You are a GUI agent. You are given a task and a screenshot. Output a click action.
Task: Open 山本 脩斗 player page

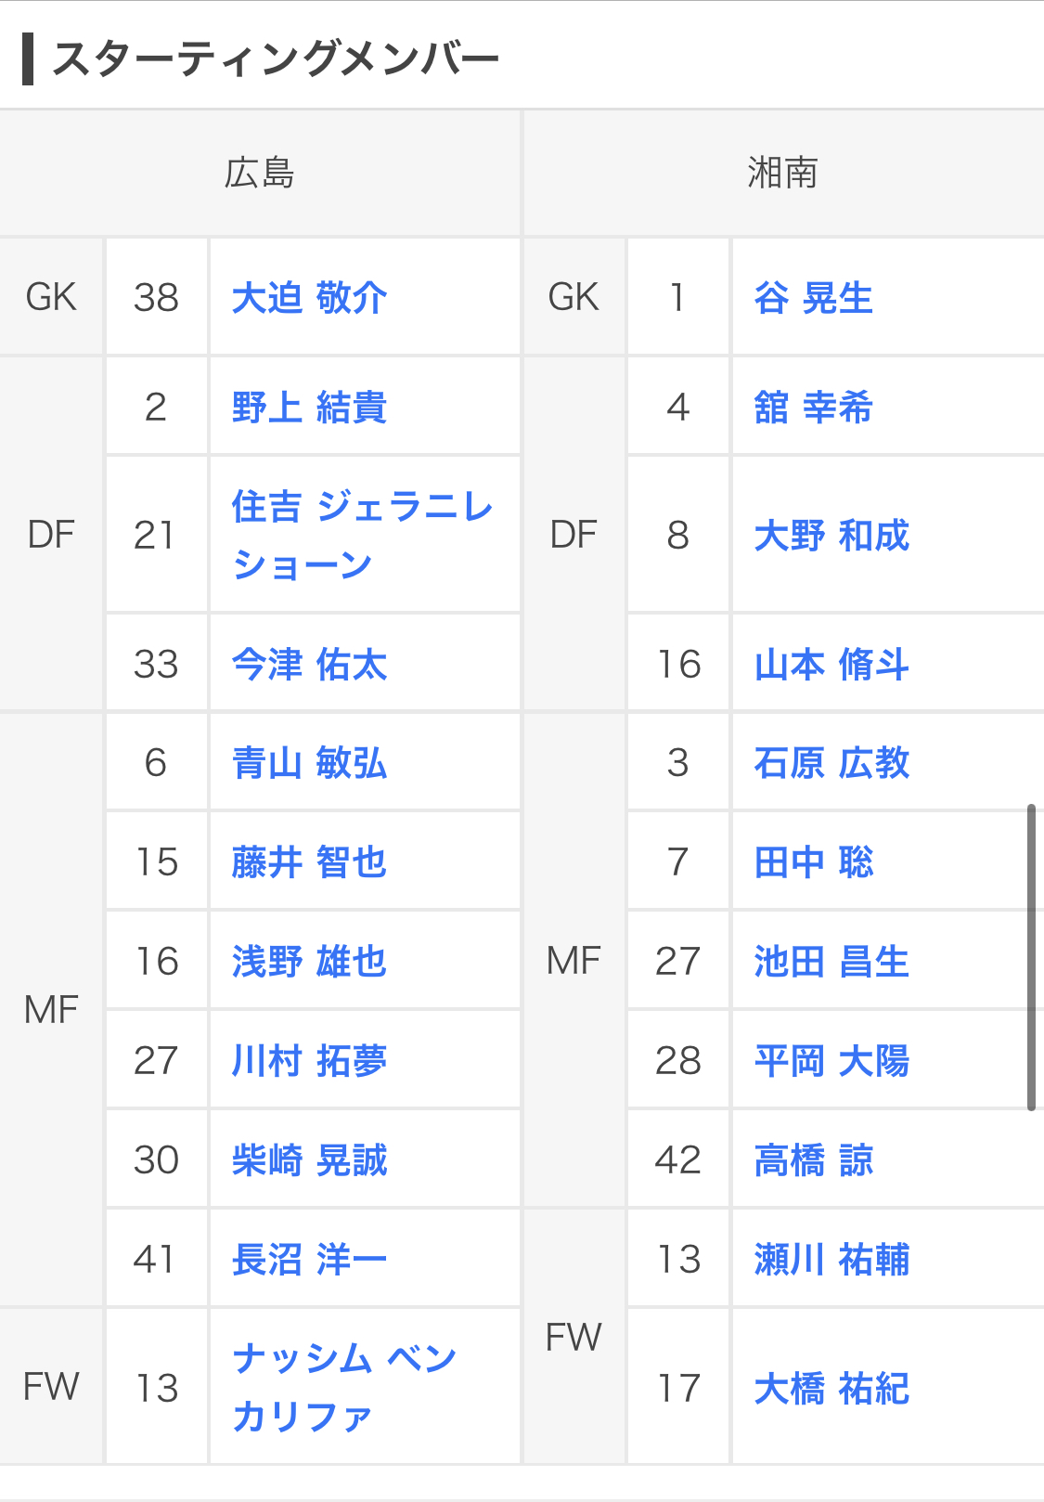click(x=831, y=665)
